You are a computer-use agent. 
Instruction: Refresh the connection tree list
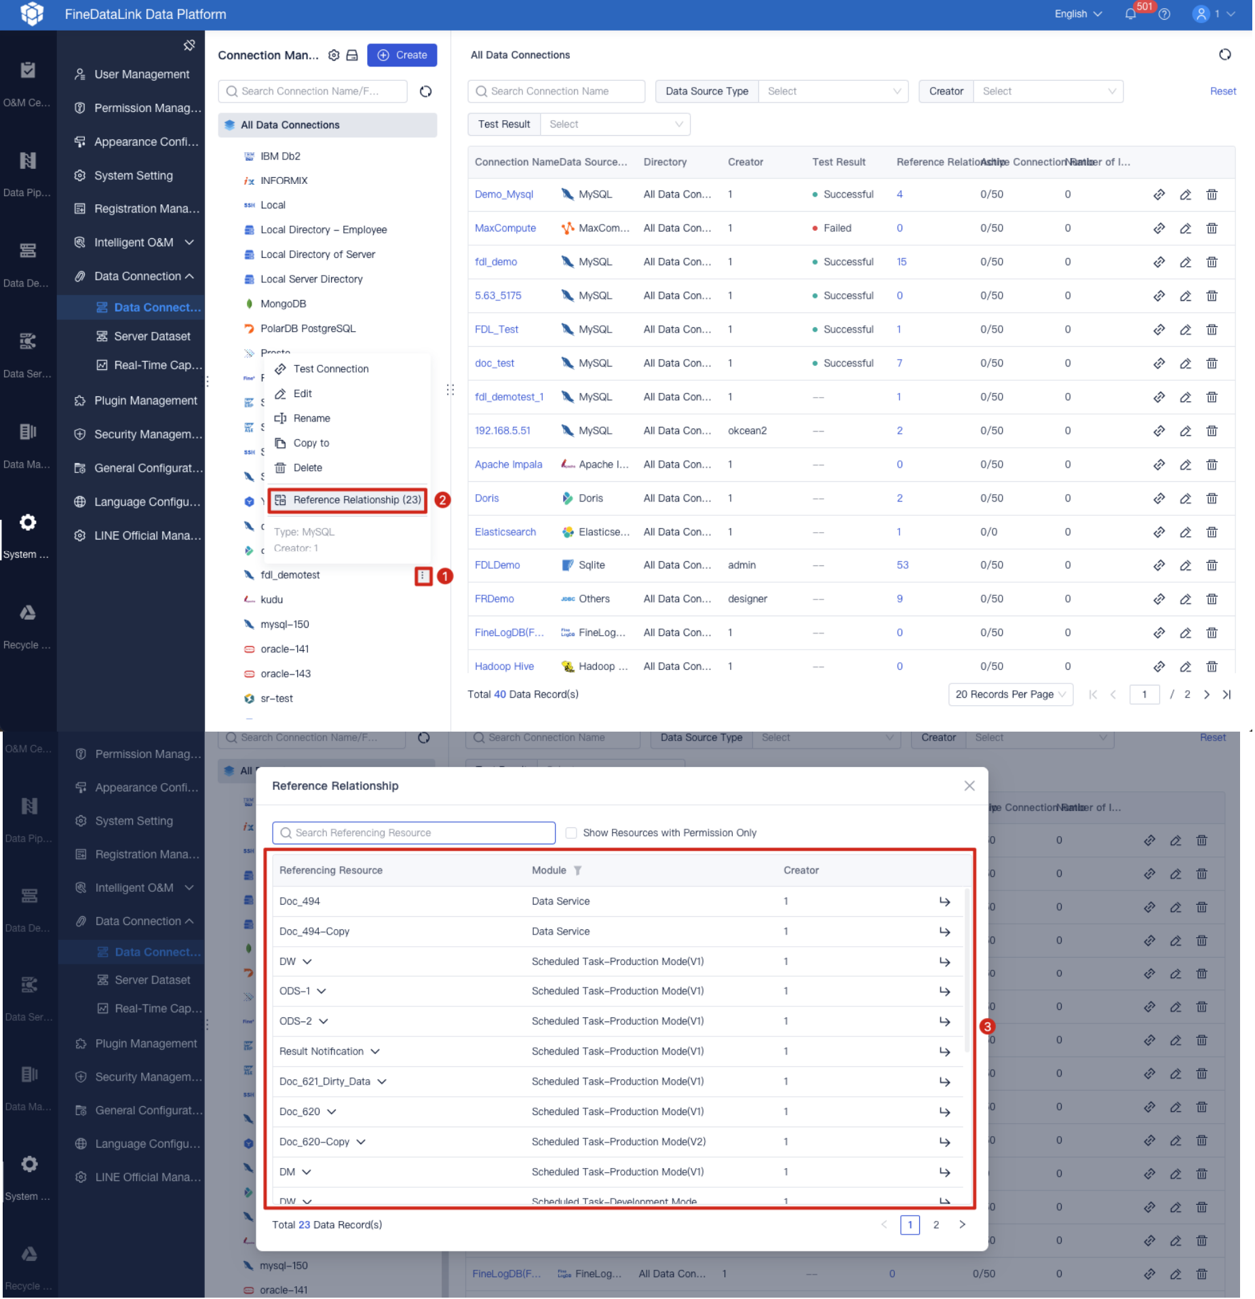[426, 92]
